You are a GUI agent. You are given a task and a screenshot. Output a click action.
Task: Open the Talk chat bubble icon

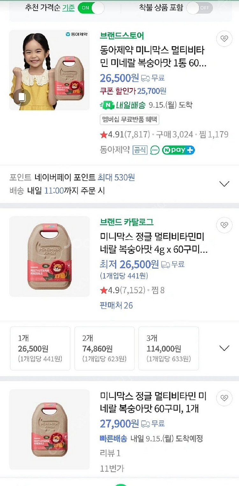pyautogui.click(x=155, y=150)
